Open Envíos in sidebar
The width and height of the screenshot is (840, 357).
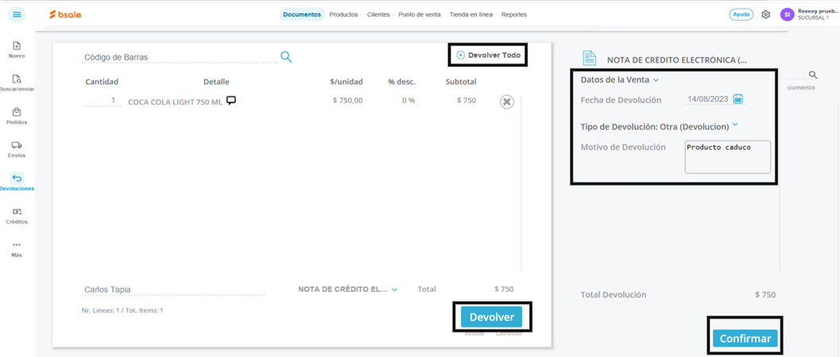pos(17,149)
